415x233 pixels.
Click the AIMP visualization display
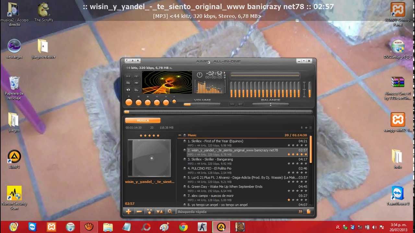[167, 82]
